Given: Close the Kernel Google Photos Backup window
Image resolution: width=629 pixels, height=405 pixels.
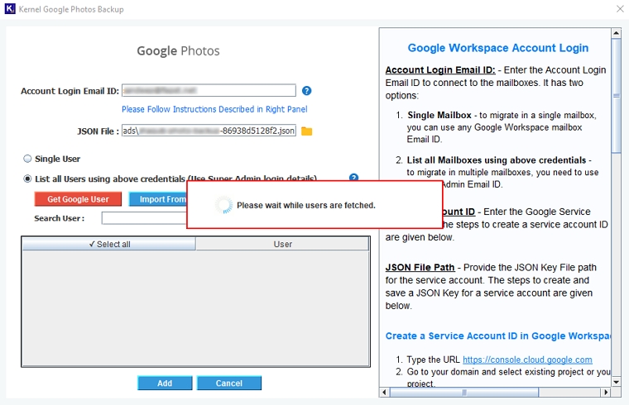Looking at the screenshot, I should (620, 9).
